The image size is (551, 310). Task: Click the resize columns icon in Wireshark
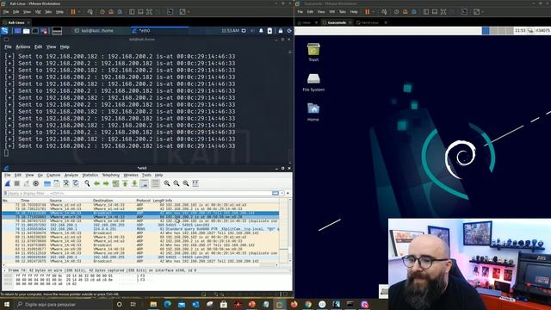pyautogui.click(x=195, y=183)
